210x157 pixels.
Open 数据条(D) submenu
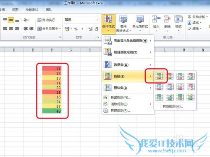[x=128, y=64]
